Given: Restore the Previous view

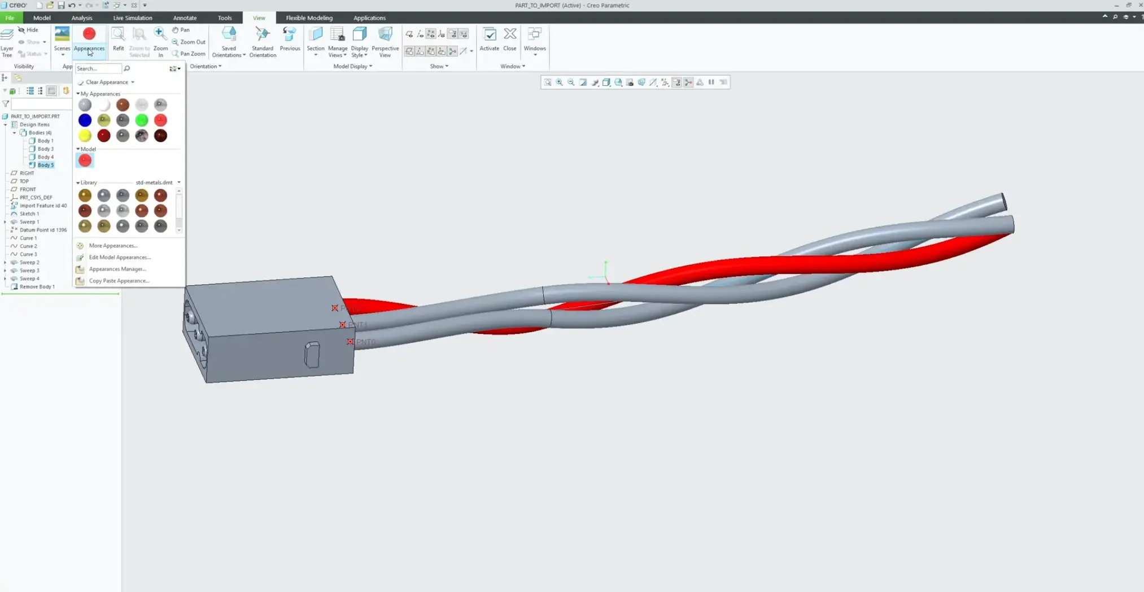Looking at the screenshot, I should (290, 34).
